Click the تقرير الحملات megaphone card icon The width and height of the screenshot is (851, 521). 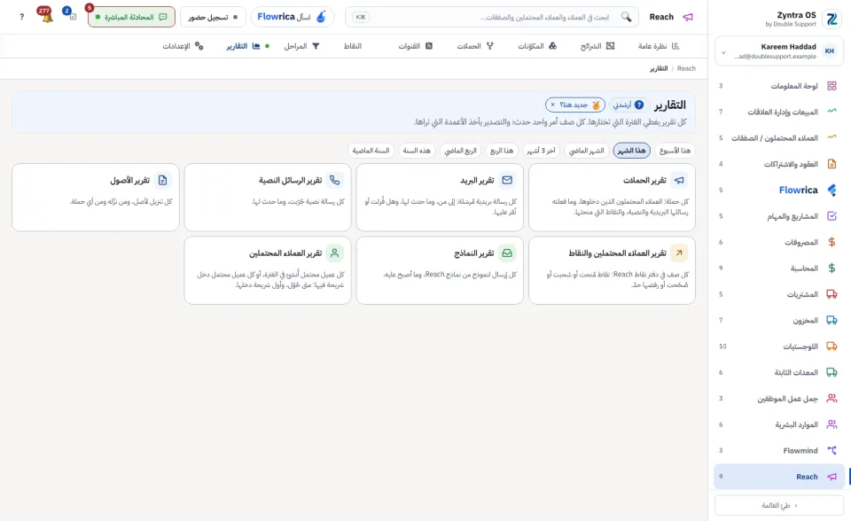click(679, 180)
